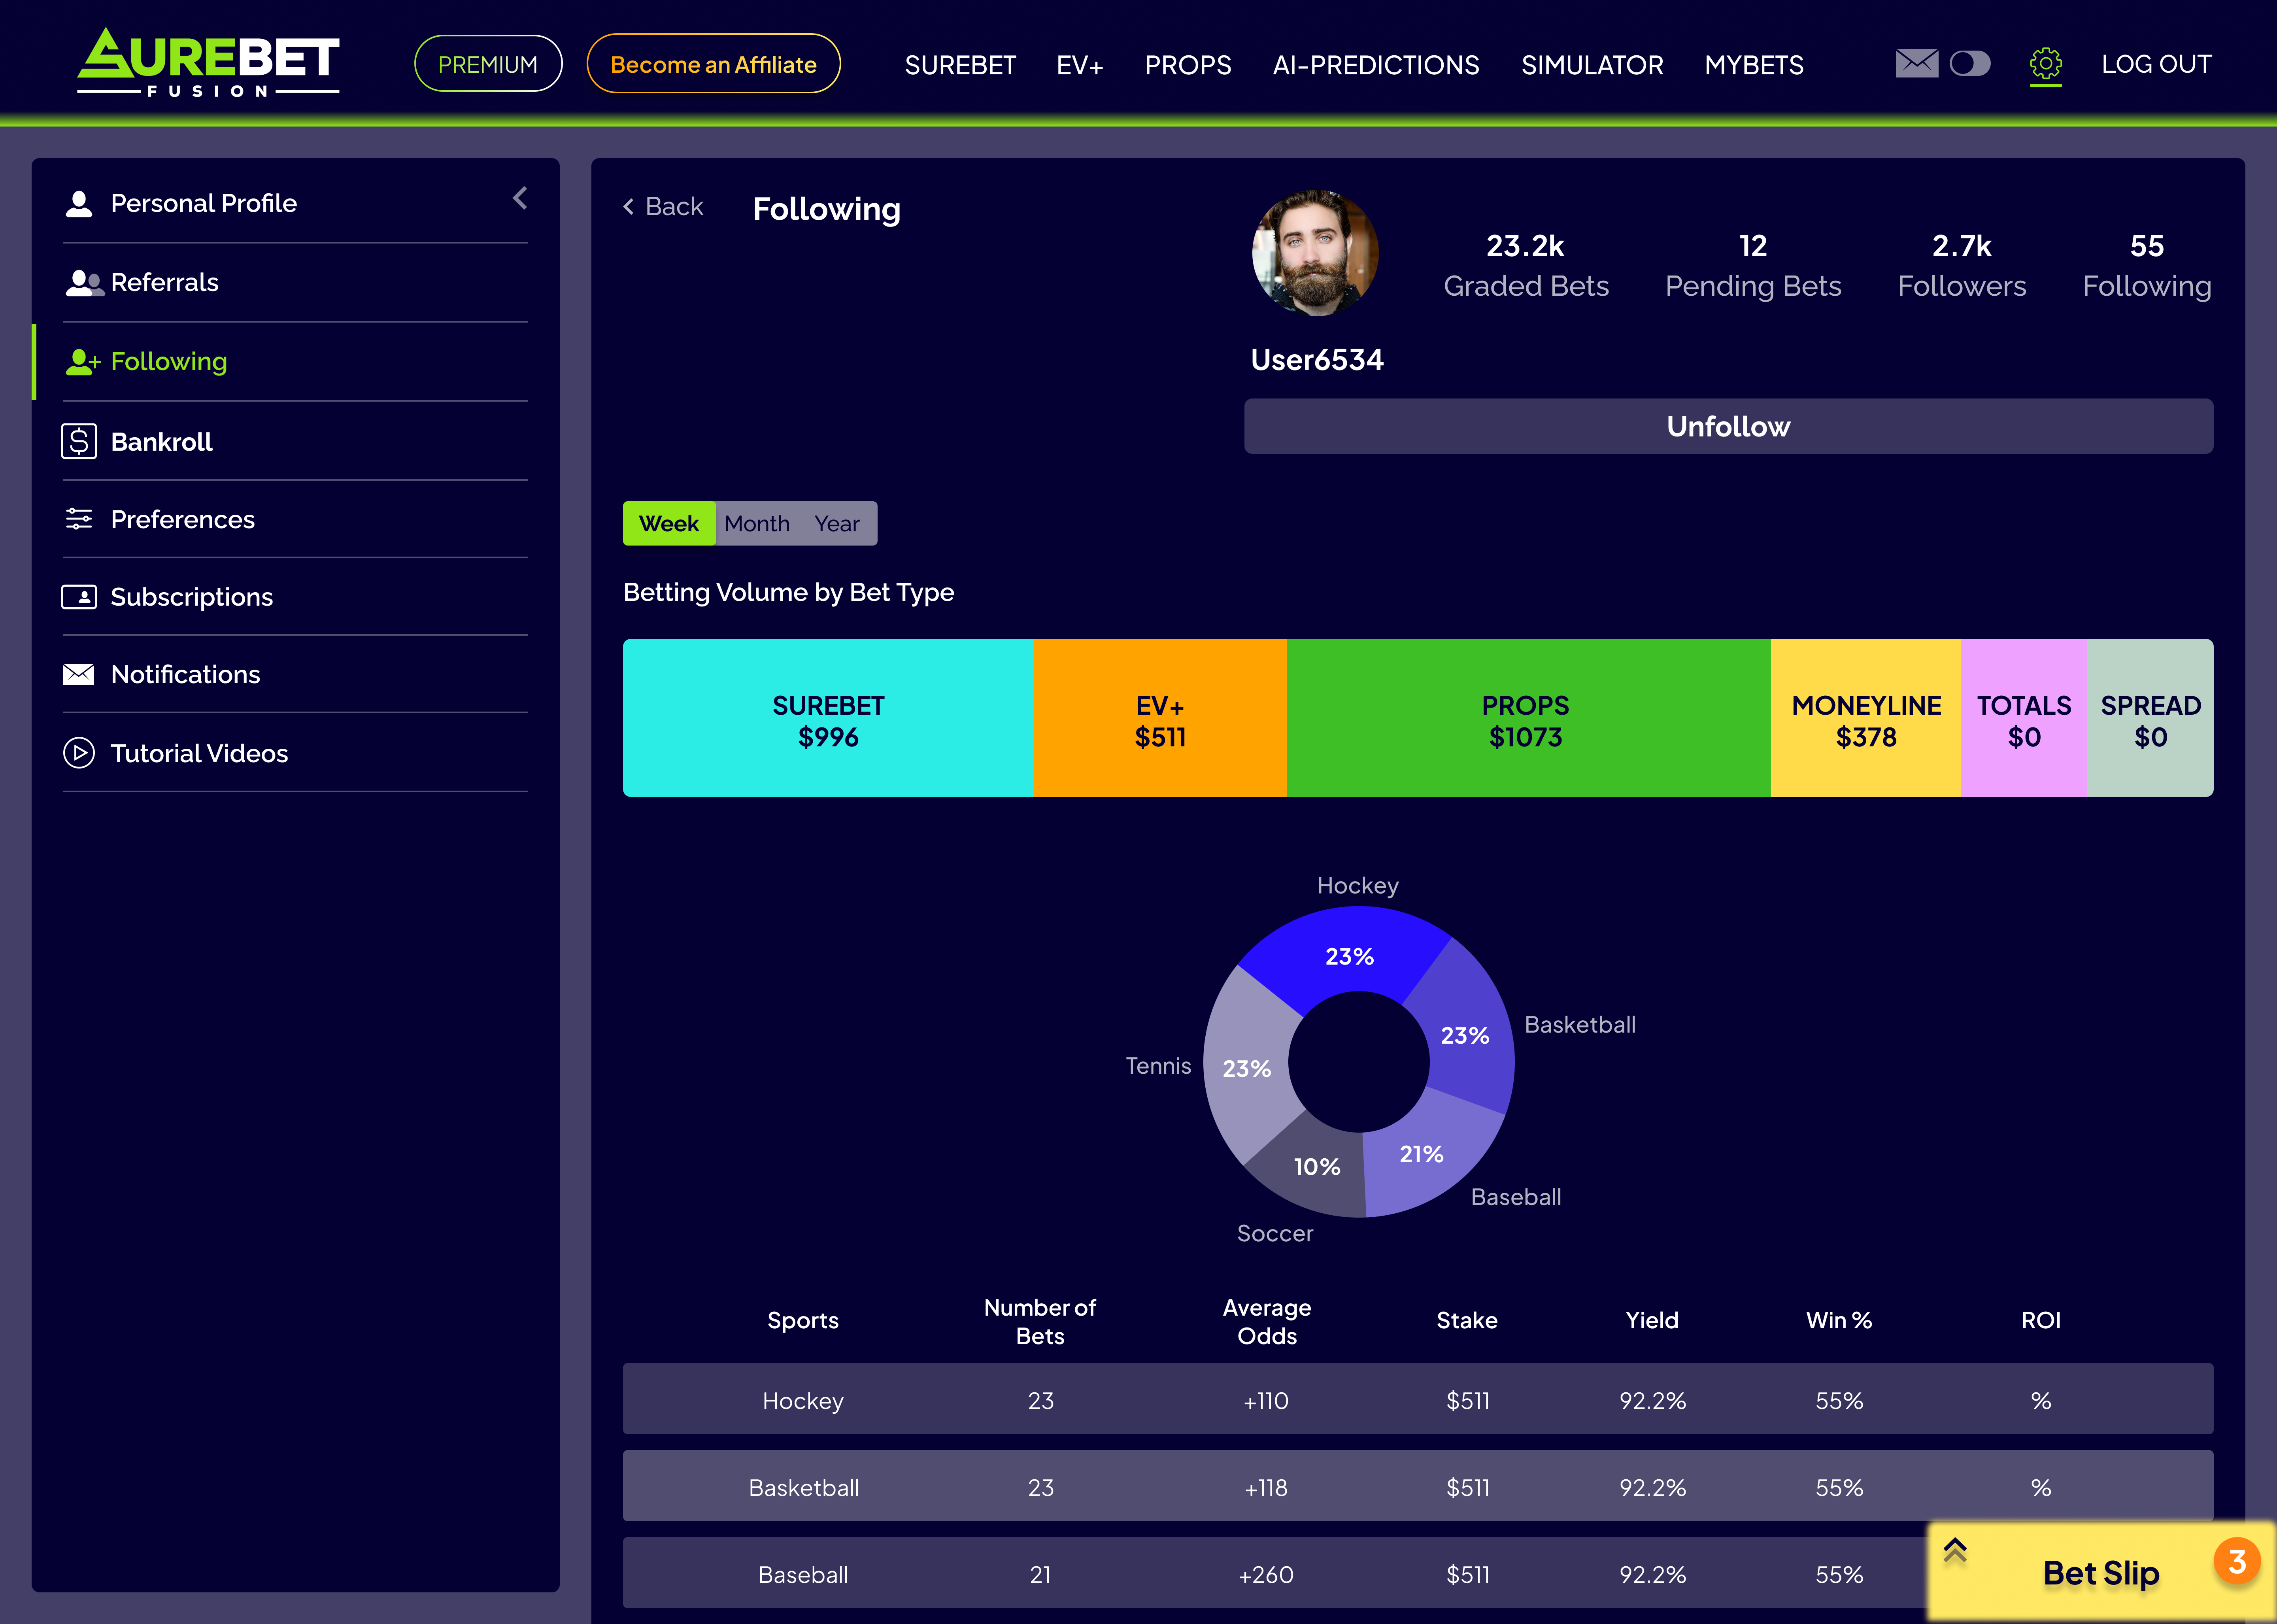
Task: Select the Month time period
Action: coord(757,524)
